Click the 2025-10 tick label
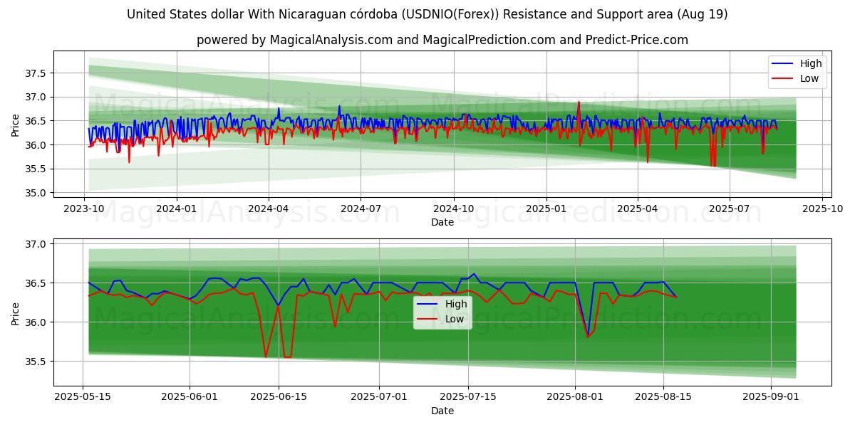The width and height of the screenshot is (855, 427). (x=822, y=209)
